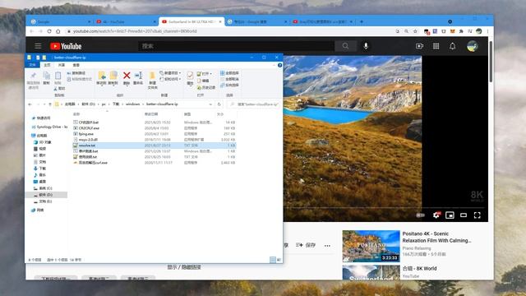Viewport: 526px width, 296px height.
Task: Expand the address bar history dropdown
Action: [x=210, y=104]
